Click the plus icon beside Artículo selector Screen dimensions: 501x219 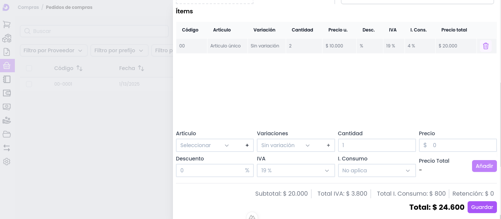pos(247,145)
